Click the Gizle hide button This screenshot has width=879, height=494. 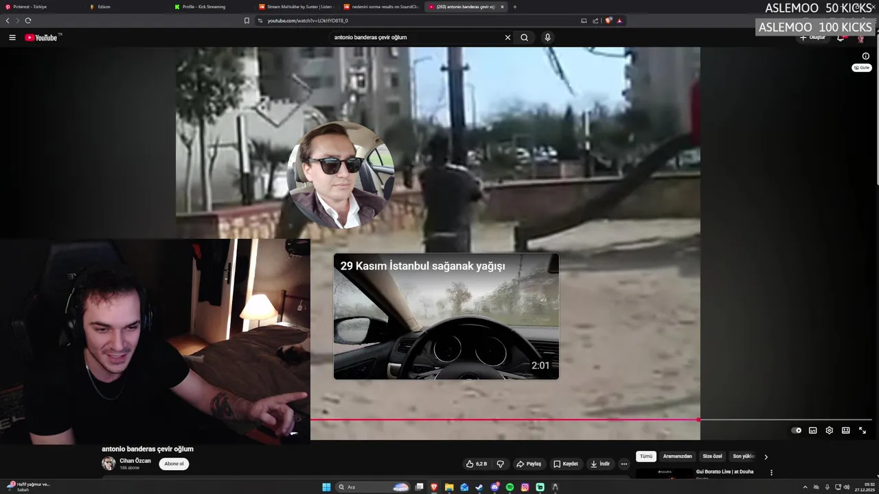pyautogui.click(x=862, y=68)
